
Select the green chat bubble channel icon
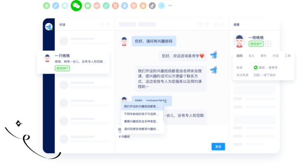pos(88,6)
